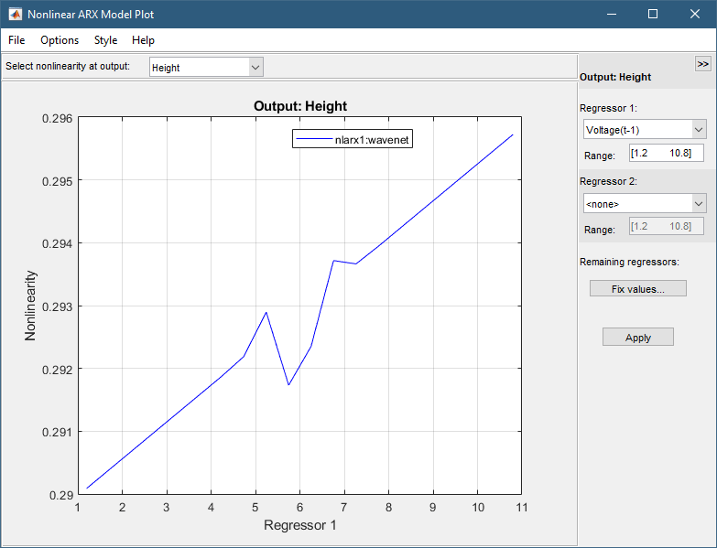Image resolution: width=717 pixels, height=548 pixels.
Task: Select the nlarx1:wavenet legend entry
Action: tap(353, 139)
